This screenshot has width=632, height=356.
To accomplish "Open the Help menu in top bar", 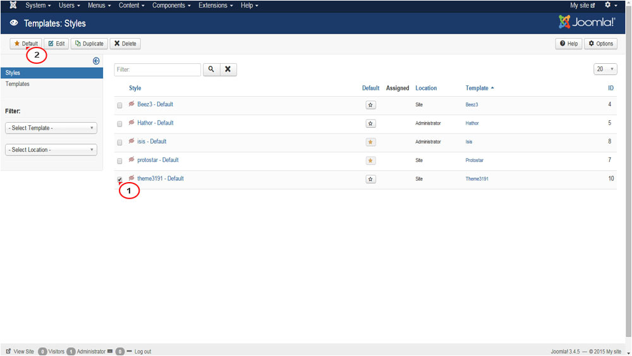I will pyautogui.click(x=249, y=5).
